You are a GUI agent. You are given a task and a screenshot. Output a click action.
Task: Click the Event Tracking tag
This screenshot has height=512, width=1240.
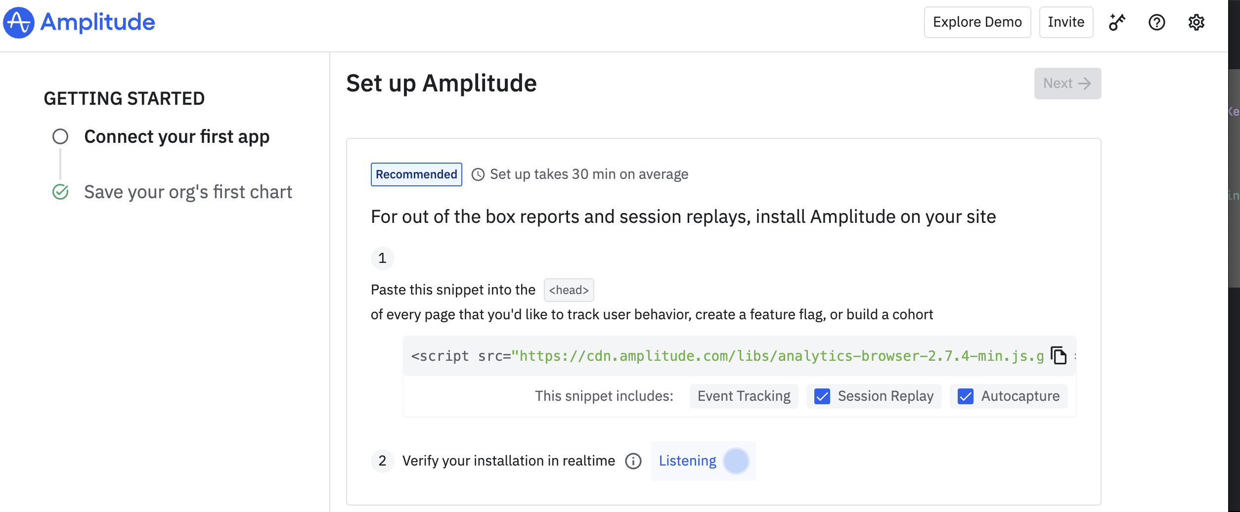(744, 396)
